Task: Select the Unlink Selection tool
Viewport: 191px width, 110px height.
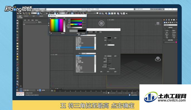Action: pyautogui.click(x=26, y=13)
